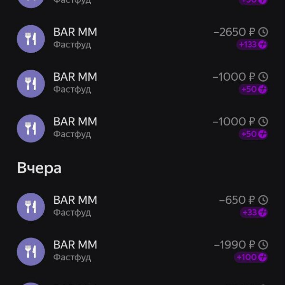The width and height of the screenshot is (285, 285).
Task: Tap Фастфуд category under the −2650 ₽ entry
Action: point(72,45)
